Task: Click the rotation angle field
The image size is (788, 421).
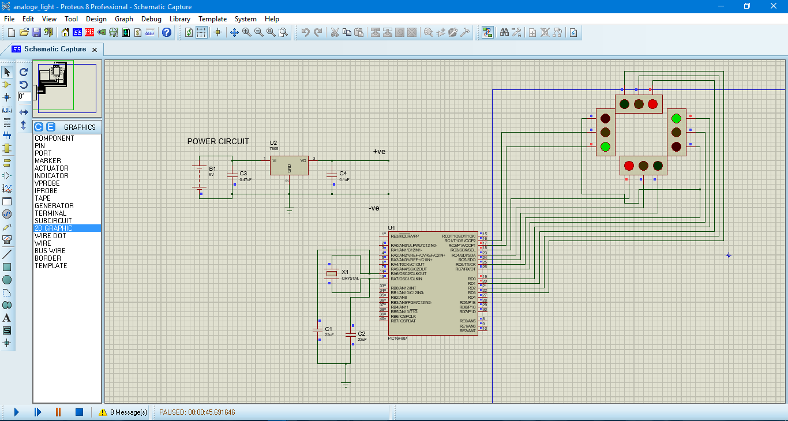Action: coord(24,97)
